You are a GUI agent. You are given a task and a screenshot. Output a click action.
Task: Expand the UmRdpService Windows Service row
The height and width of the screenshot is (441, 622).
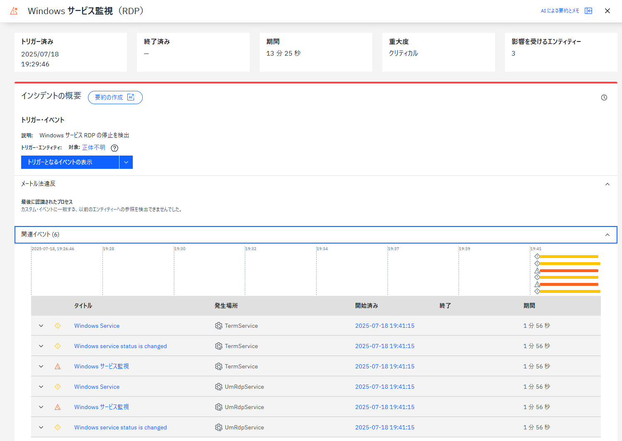41,387
